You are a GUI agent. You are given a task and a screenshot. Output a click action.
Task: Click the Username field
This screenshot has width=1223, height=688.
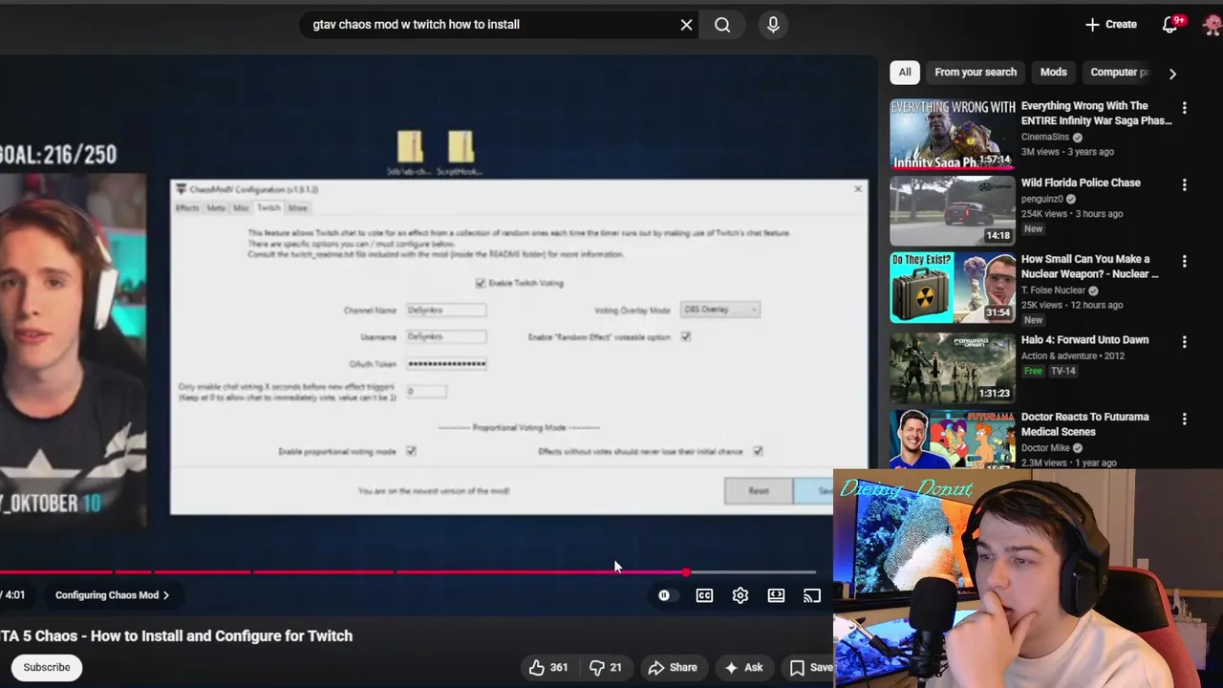tap(446, 336)
